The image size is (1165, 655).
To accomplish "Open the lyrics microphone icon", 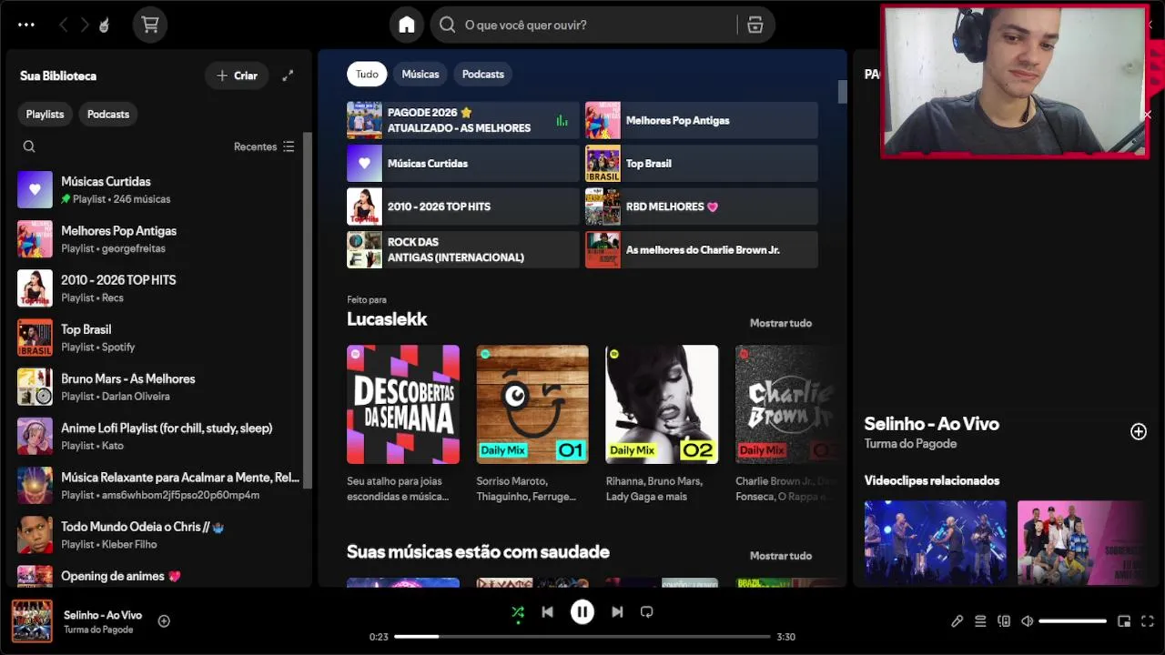I will point(957,621).
